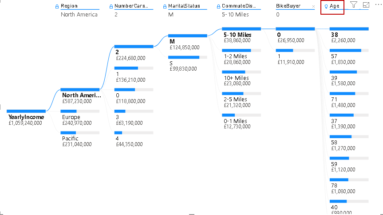Click the YearlyIncome root node
The width and height of the screenshot is (383, 215).
(26, 117)
